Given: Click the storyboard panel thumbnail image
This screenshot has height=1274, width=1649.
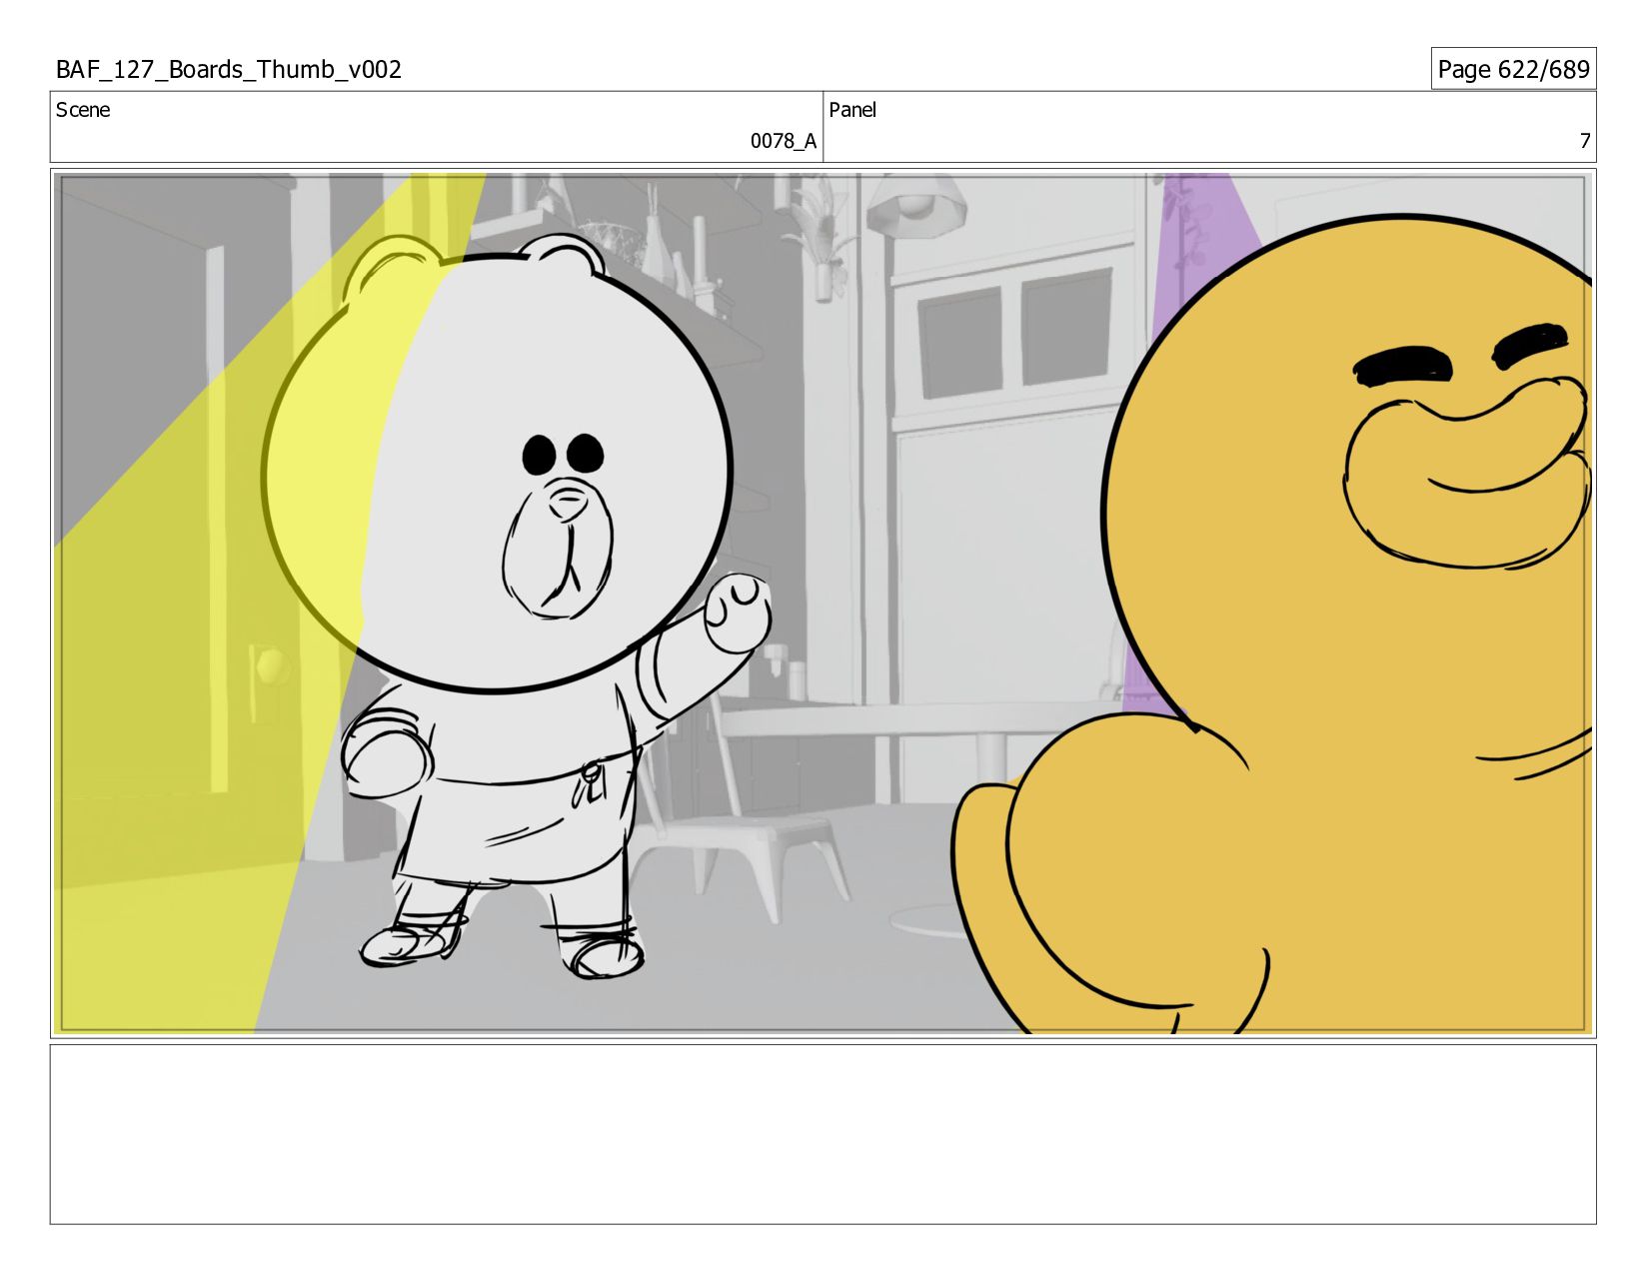Looking at the screenshot, I should [x=824, y=604].
